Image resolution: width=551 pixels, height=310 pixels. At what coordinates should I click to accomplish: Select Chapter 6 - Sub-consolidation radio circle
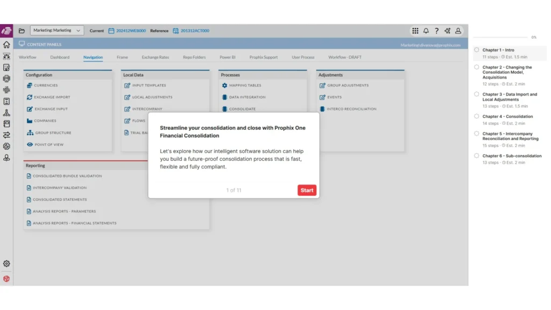tap(477, 156)
